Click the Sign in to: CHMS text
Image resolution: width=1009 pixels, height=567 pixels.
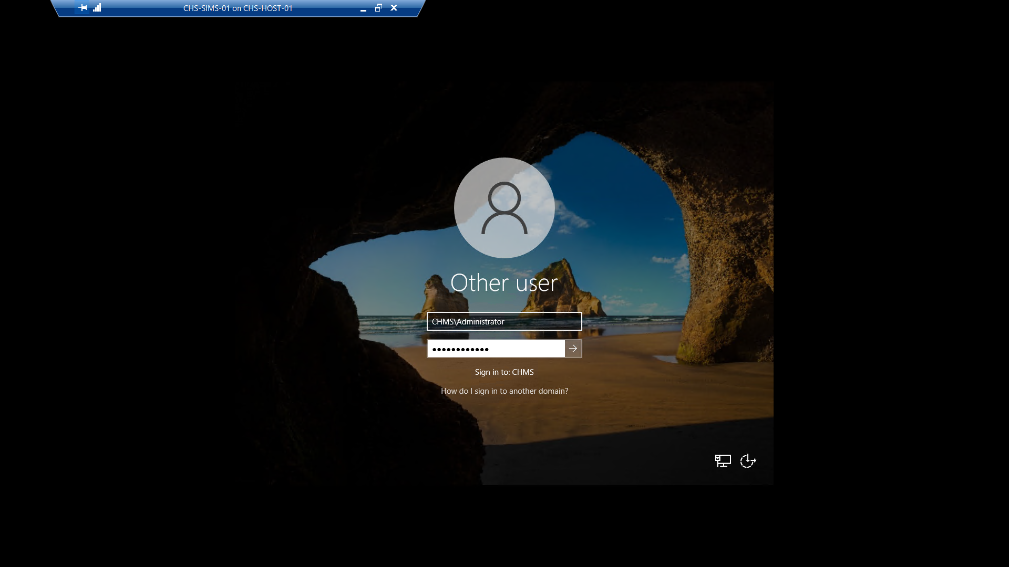click(x=504, y=372)
